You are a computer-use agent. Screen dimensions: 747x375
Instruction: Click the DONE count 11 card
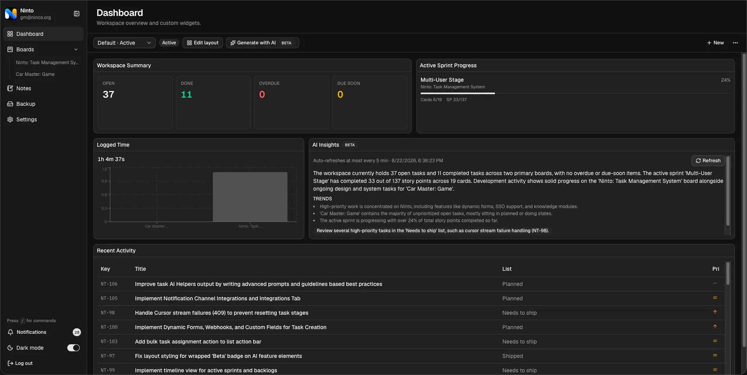click(x=213, y=102)
